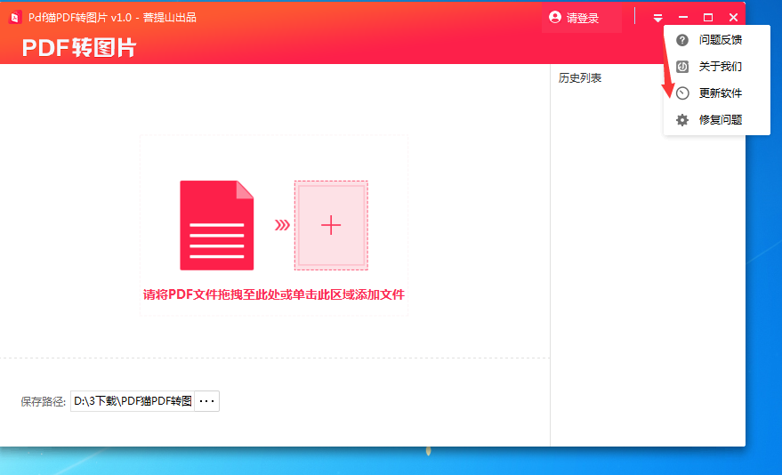Click the 保存路径 label
The image size is (782, 475).
pyautogui.click(x=43, y=402)
